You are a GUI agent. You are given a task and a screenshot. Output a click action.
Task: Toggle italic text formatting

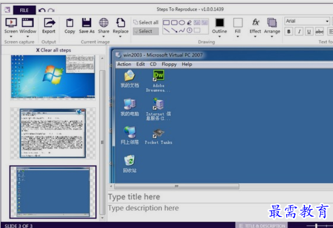tap(299, 32)
